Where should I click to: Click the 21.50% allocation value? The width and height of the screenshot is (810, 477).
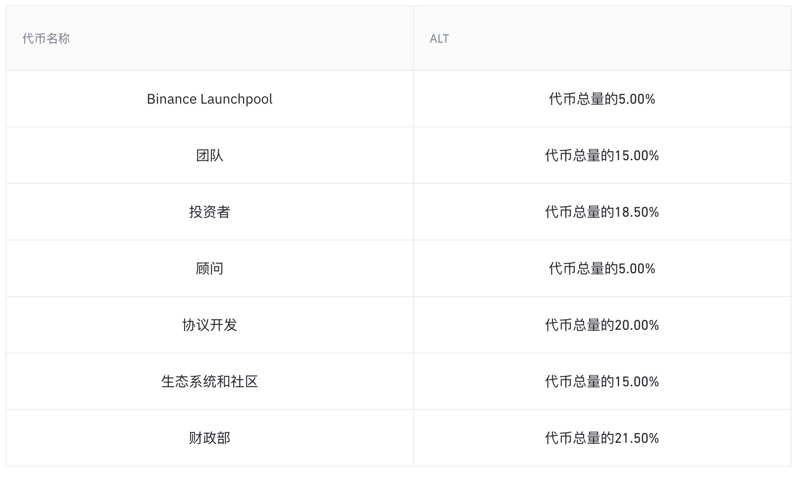602,438
